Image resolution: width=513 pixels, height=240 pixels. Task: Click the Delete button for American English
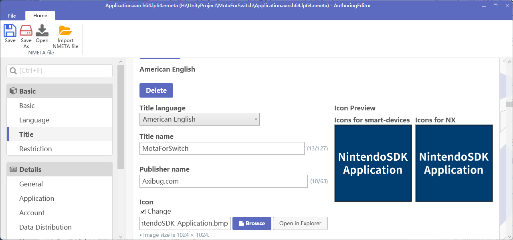(x=156, y=90)
